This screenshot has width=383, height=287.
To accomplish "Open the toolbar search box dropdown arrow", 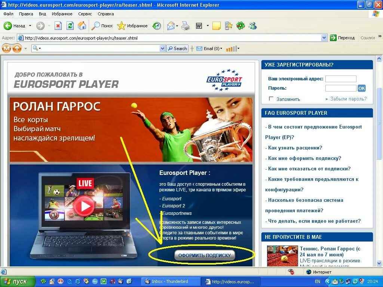I will pos(162,49).
